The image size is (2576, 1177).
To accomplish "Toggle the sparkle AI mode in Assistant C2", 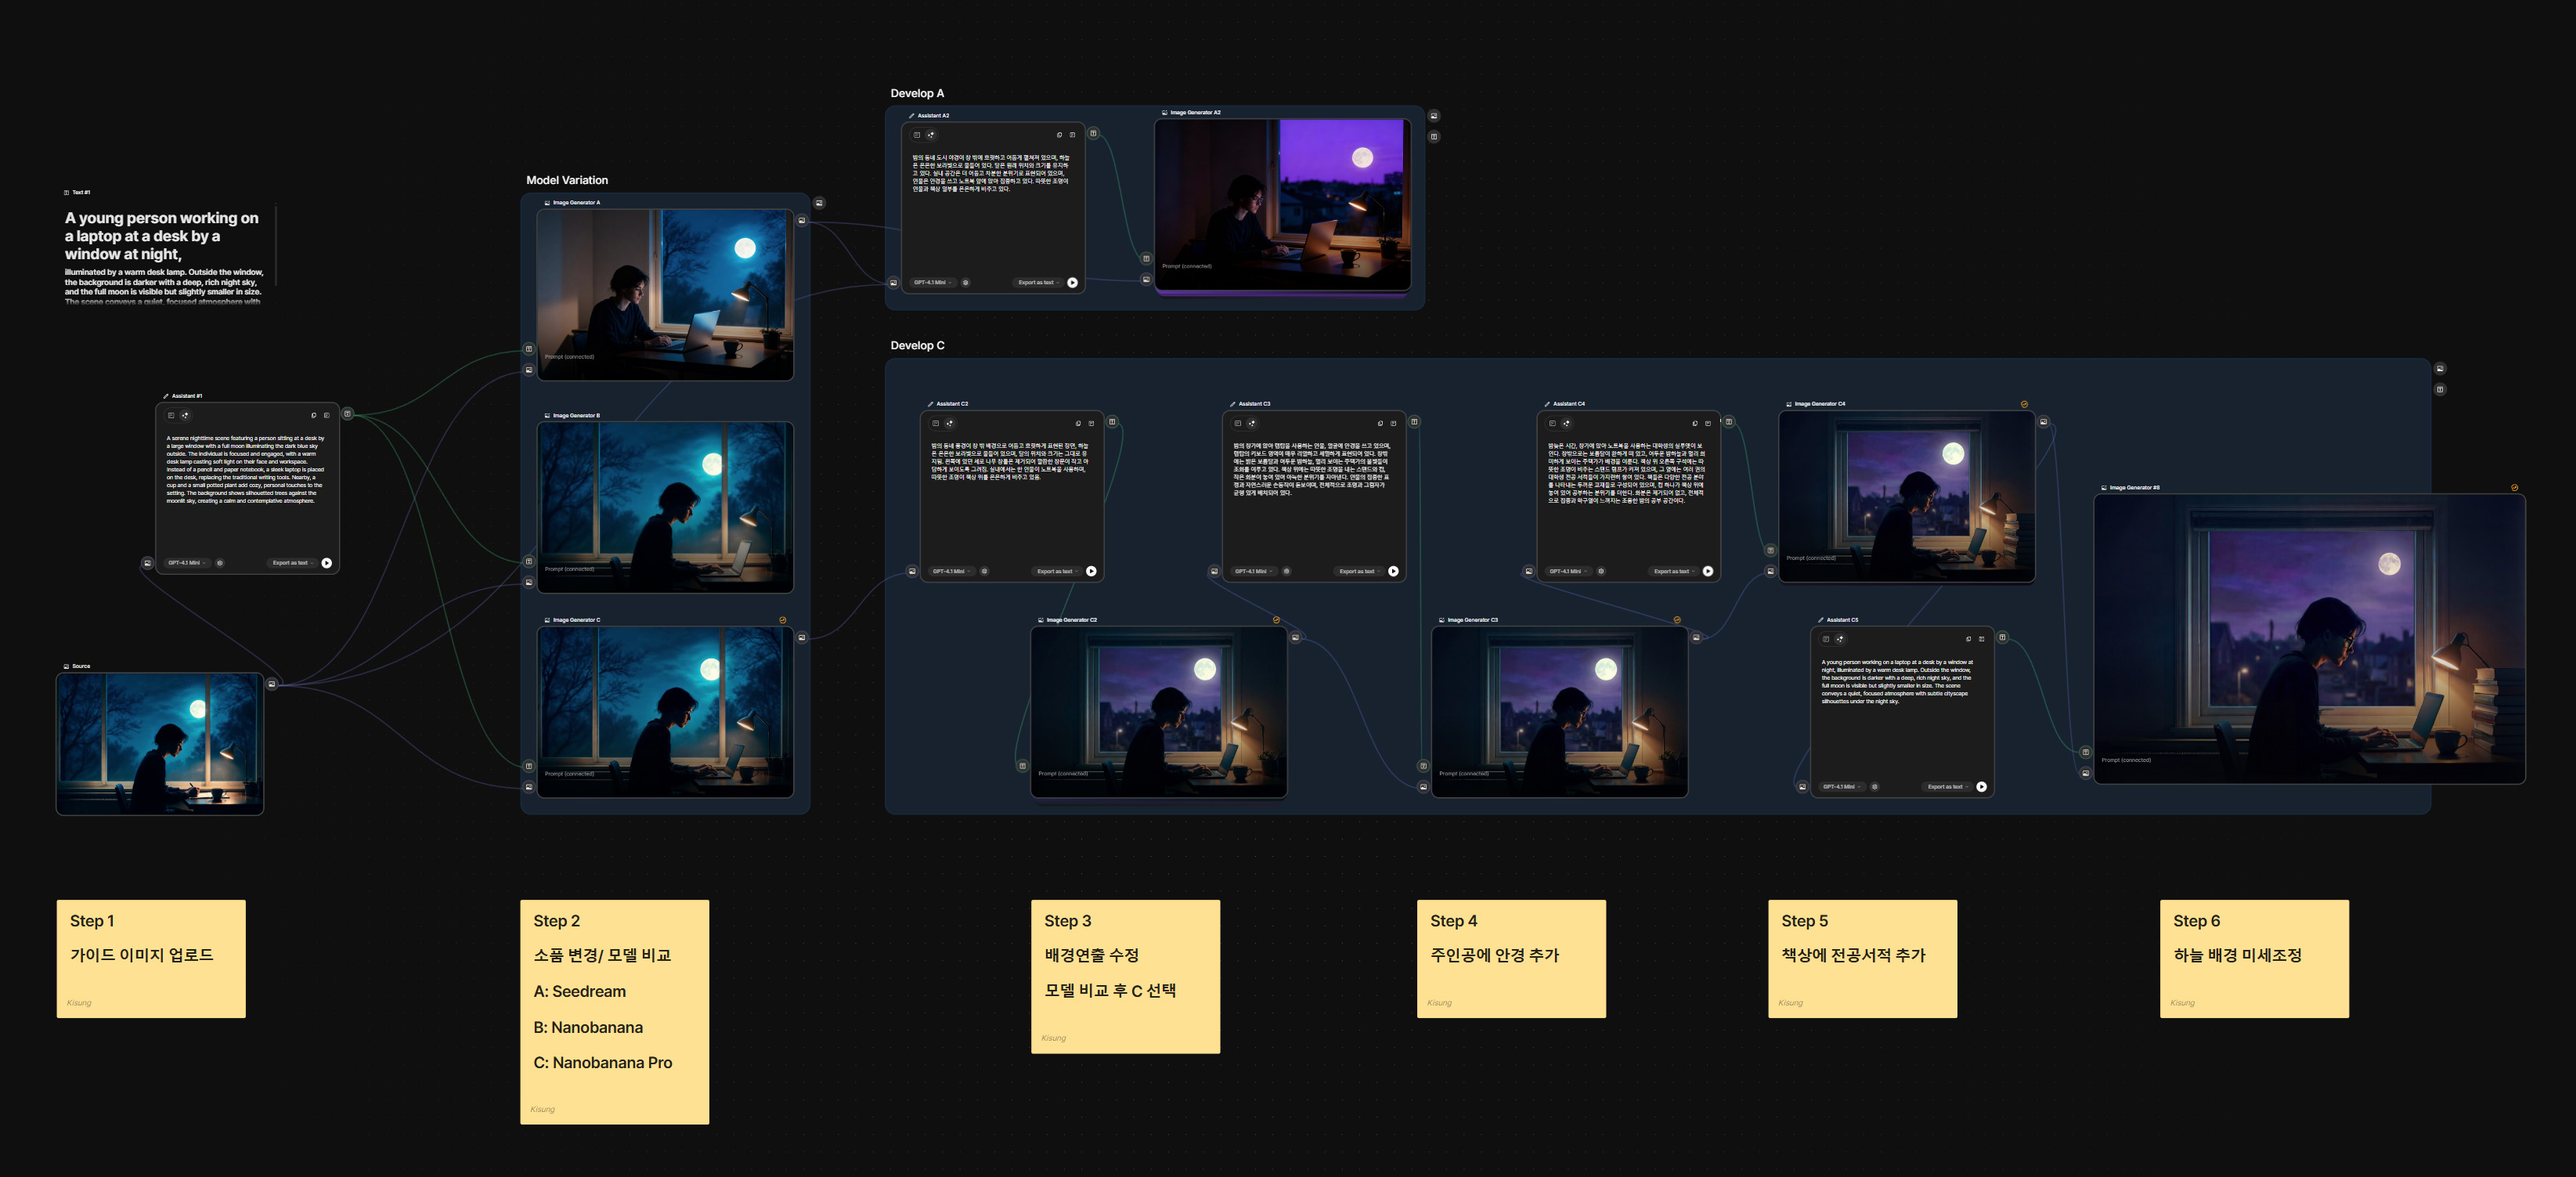I will tap(950, 423).
